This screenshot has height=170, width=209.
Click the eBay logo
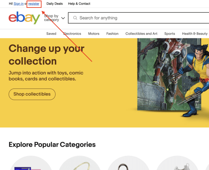(24, 18)
